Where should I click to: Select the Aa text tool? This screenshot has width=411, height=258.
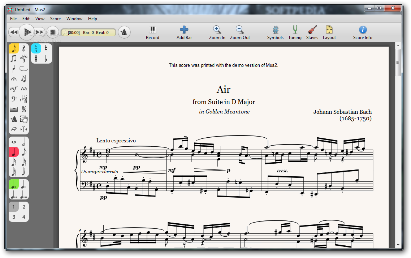[23, 89]
